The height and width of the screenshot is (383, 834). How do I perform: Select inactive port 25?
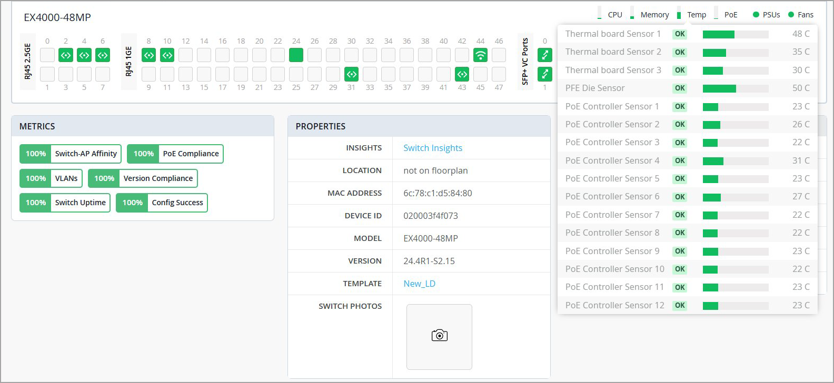click(296, 74)
